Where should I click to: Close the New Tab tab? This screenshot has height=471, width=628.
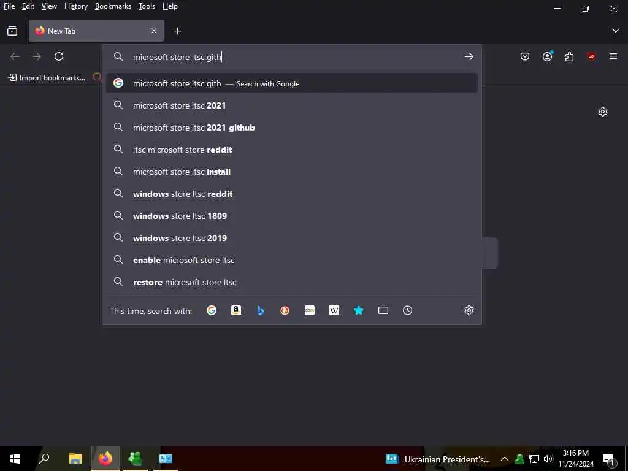[154, 31]
